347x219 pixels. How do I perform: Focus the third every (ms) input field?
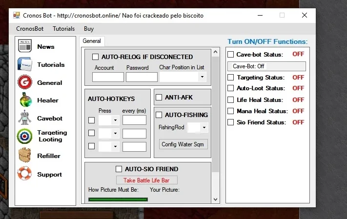click(134, 147)
